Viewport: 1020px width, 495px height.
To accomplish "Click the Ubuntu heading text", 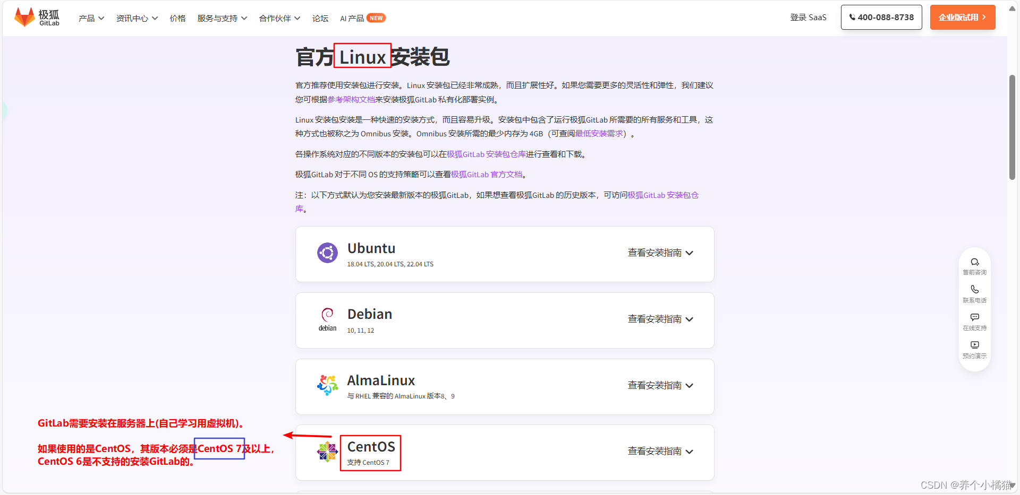I will 371,248.
